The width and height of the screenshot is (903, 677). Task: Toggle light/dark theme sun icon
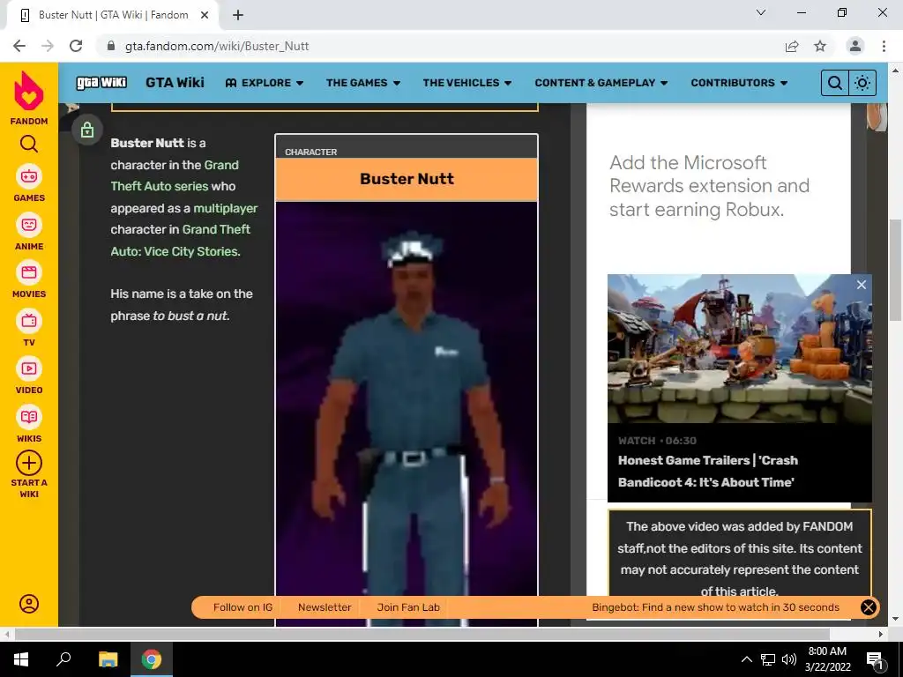pyautogui.click(x=862, y=83)
